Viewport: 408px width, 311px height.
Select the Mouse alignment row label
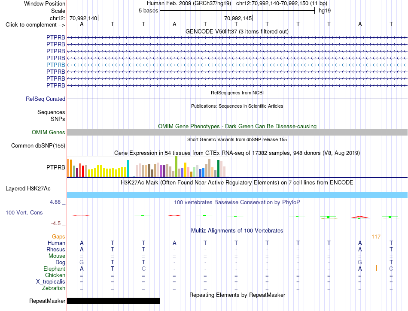[x=57, y=256]
